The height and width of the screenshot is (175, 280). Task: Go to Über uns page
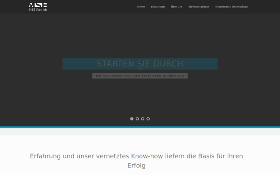pos(176,7)
